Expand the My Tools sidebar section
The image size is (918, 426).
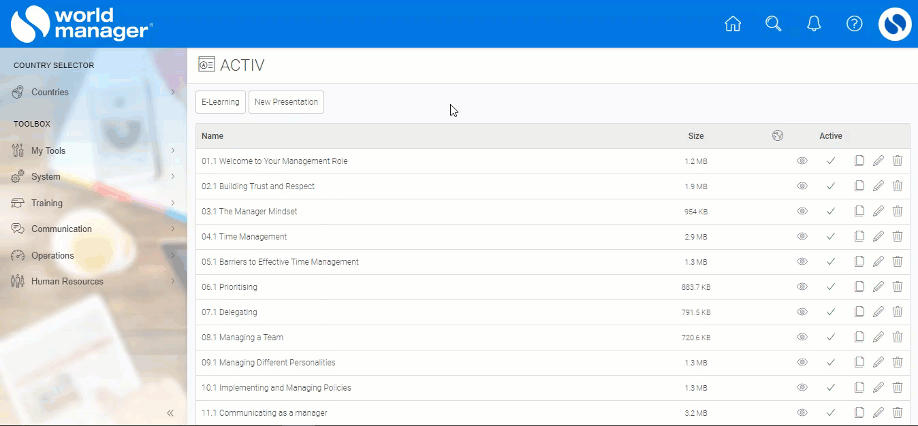pyautogui.click(x=48, y=151)
